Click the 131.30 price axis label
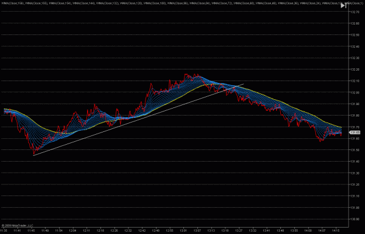Screen dimensions: 365x234 click(x=354, y=173)
